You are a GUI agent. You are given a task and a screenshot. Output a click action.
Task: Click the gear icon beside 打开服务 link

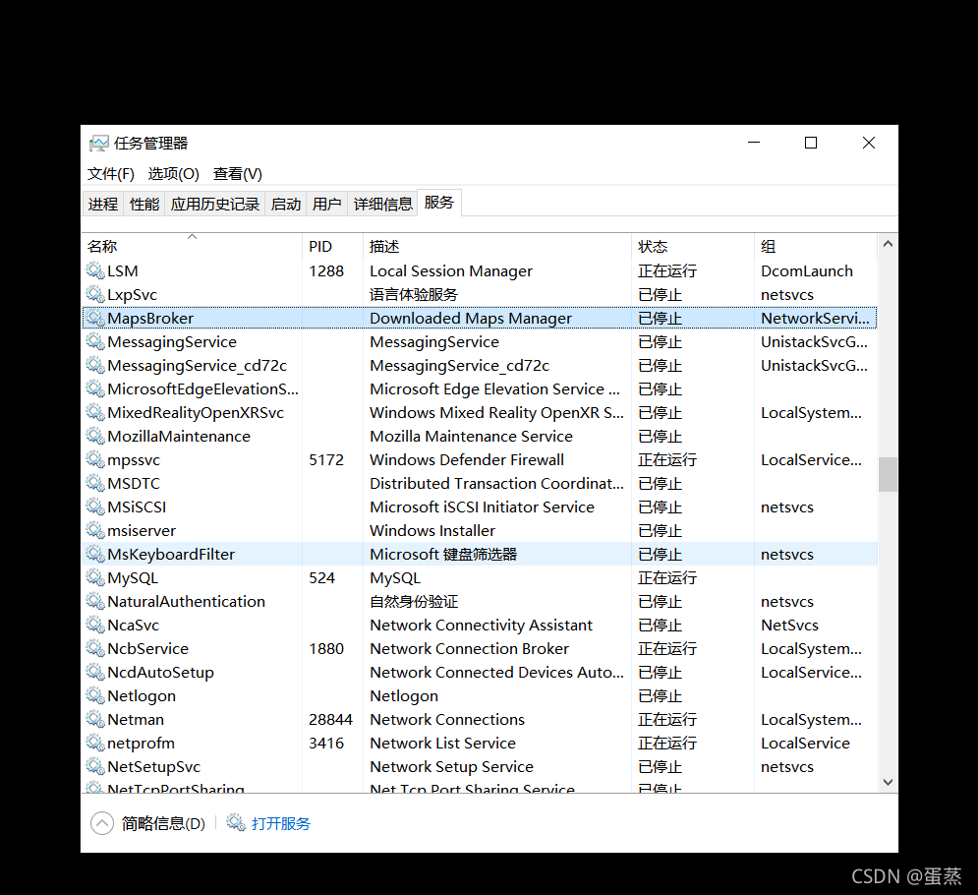pos(236,822)
